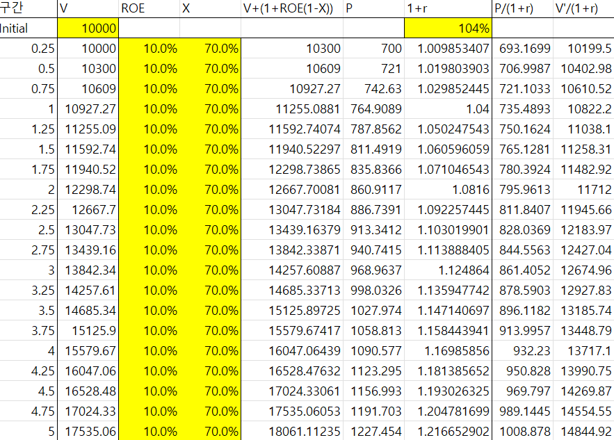Click the cell with 18061.11235
The width and height of the screenshot is (614, 440).
pos(291,432)
